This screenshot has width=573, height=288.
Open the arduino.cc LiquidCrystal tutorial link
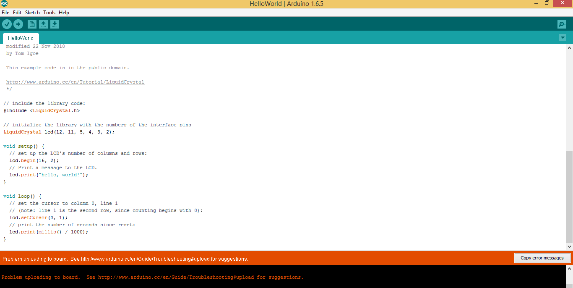point(75,82)
